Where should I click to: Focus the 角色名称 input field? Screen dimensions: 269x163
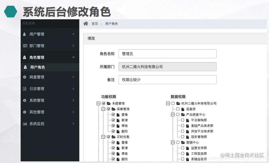tap(167, 54)
